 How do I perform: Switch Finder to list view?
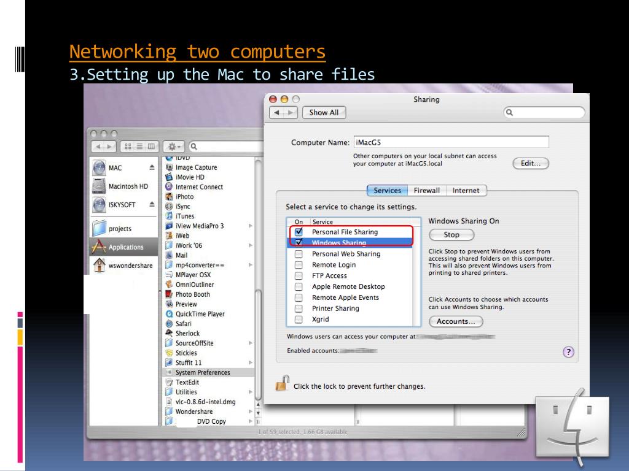(x=139, y=147)
